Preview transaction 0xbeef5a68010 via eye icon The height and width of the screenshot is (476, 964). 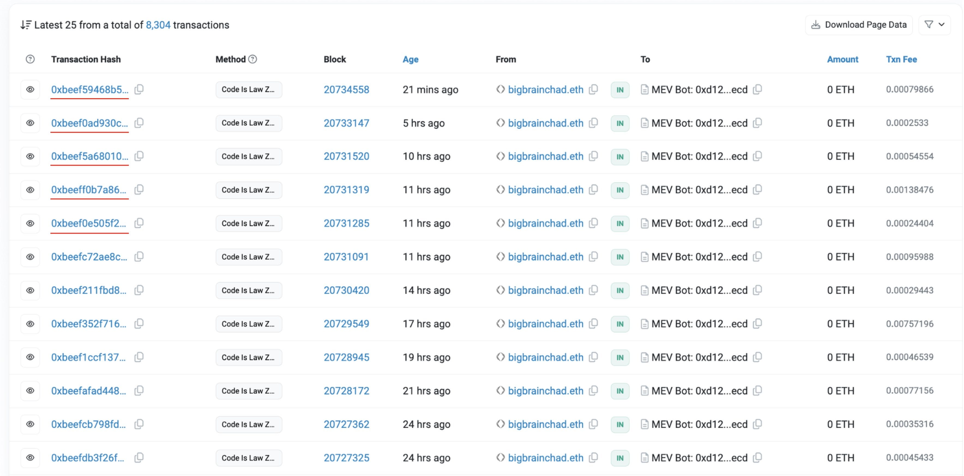[30, 156]
